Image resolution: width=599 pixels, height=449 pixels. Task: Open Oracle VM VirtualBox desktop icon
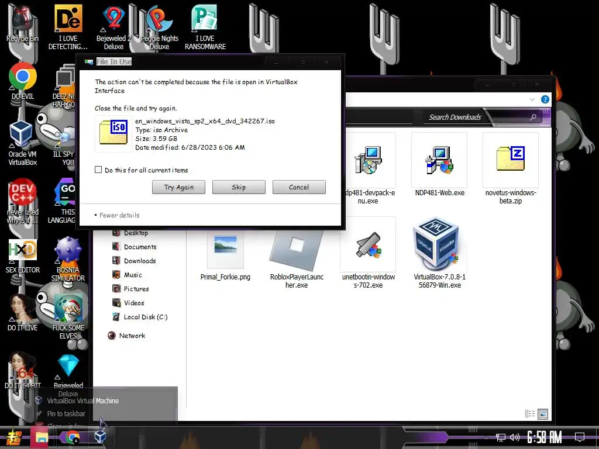point(23,143)
